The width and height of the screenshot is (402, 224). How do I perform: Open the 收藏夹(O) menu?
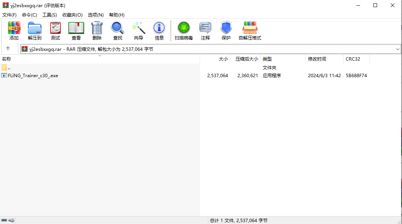tap(72, 15)
